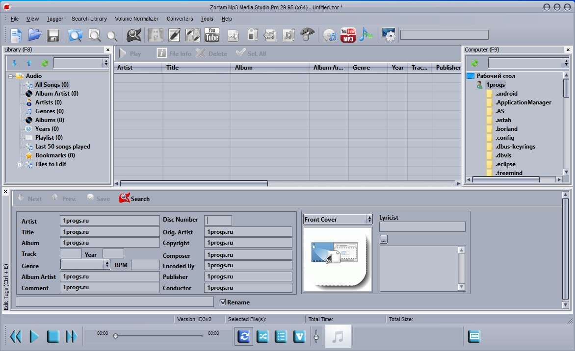Open the Genre dropdown in the tag editor
575x351 pixels.
tap(106, 264)
